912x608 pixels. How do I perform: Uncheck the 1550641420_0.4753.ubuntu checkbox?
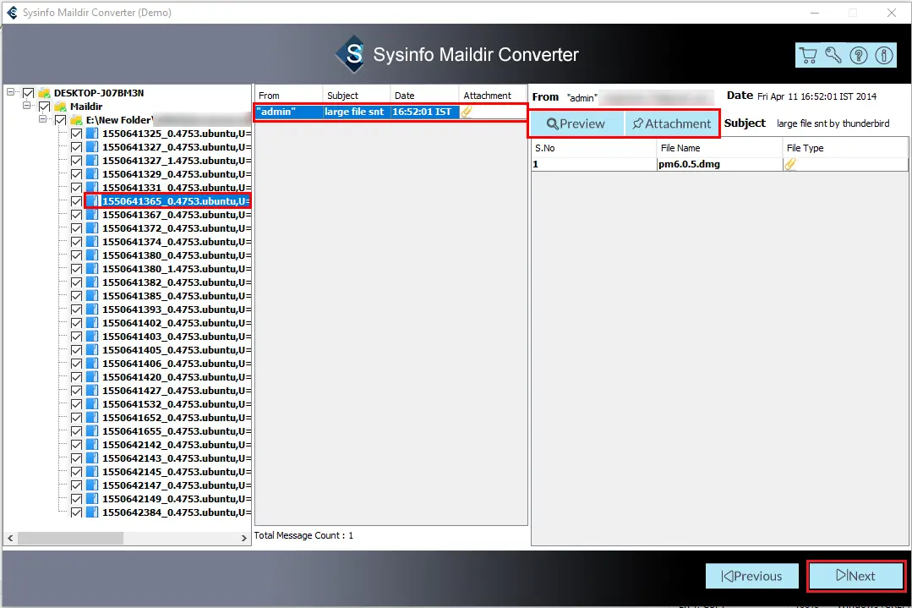(76, 377)
